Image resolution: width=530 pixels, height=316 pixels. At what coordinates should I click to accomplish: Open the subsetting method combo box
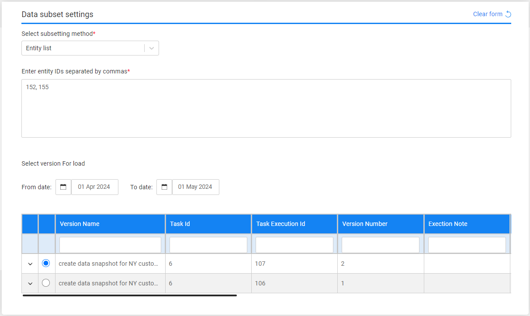point(83,48)
